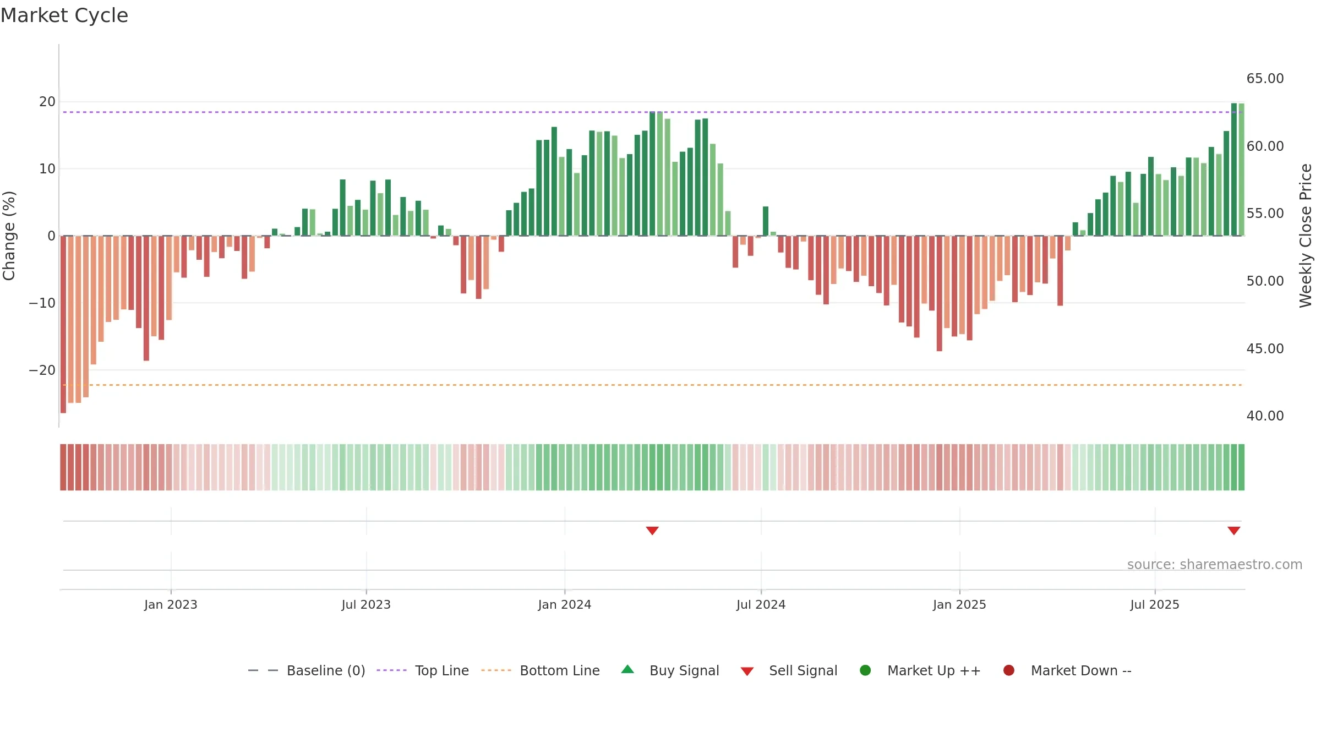Click the source: sharemaestro.com text
Viewport: 1321px width, 743px height.
point(1215,565)
